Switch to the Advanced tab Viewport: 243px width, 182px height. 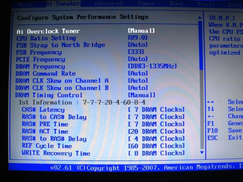[x=109, y=4]
